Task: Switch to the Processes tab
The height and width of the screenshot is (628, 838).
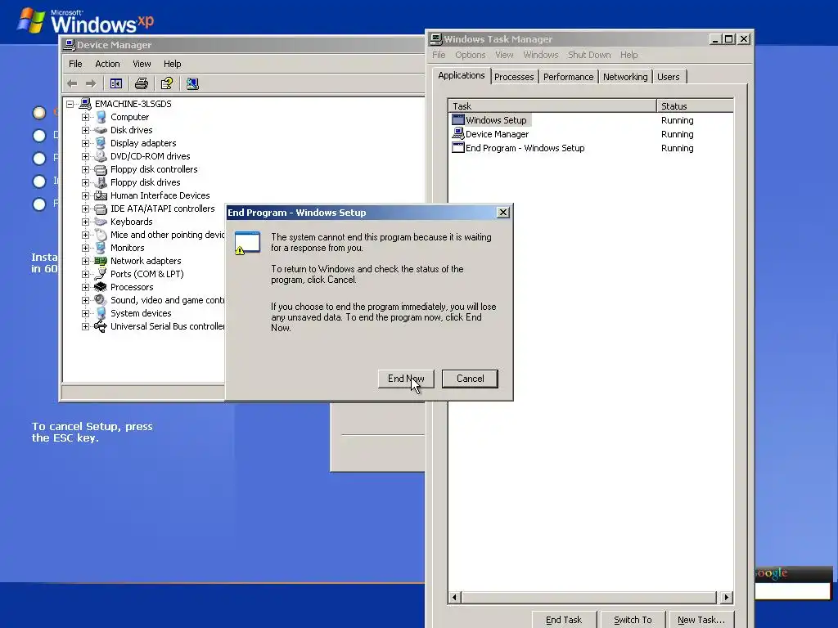Action: tap(514, 77)
